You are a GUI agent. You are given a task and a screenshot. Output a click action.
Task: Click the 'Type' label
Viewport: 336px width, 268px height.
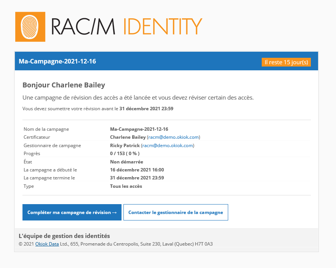29,186
